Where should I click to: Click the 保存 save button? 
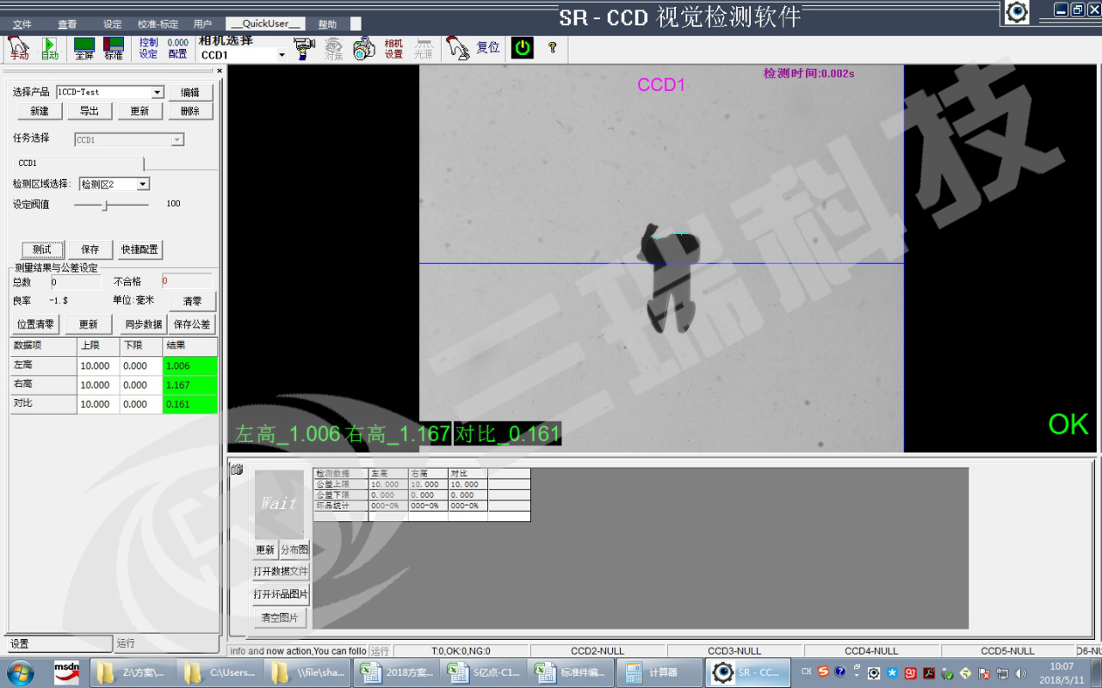pos(90,249)
